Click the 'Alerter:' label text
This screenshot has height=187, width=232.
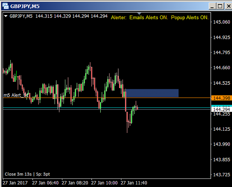tap(119, 17)
